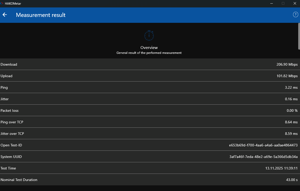Screen dimensions: 300x191
Task: Select the Test Time label
Action: coord(8,168)
